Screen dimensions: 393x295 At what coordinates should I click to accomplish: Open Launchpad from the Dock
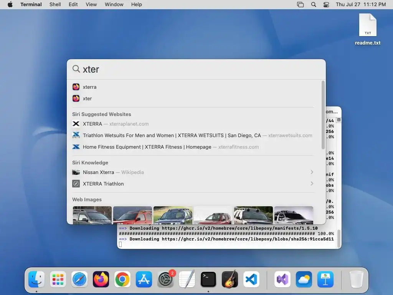pyautogui.click(x=58, y=279)
